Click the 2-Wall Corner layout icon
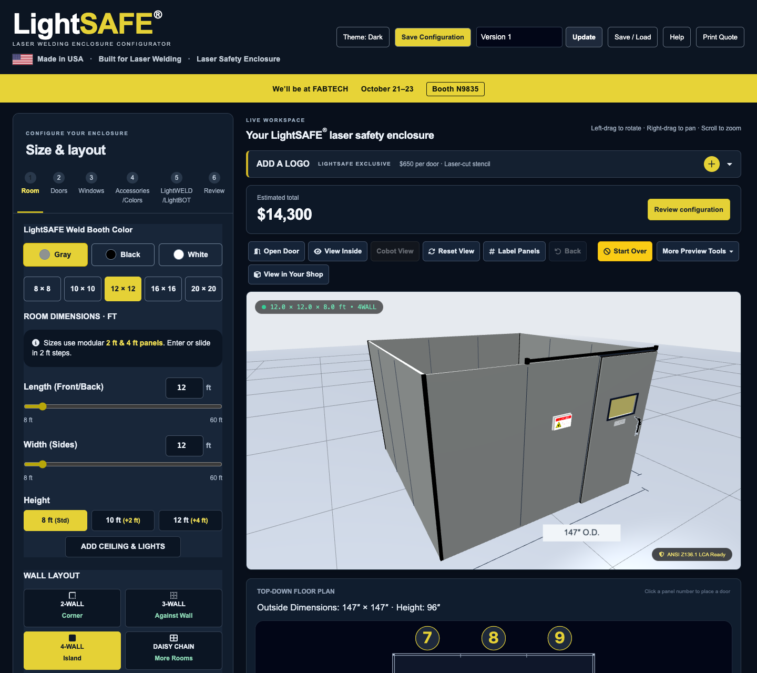Image resolution: width=757 pixels, height=673 pixels. pos(73,595)
